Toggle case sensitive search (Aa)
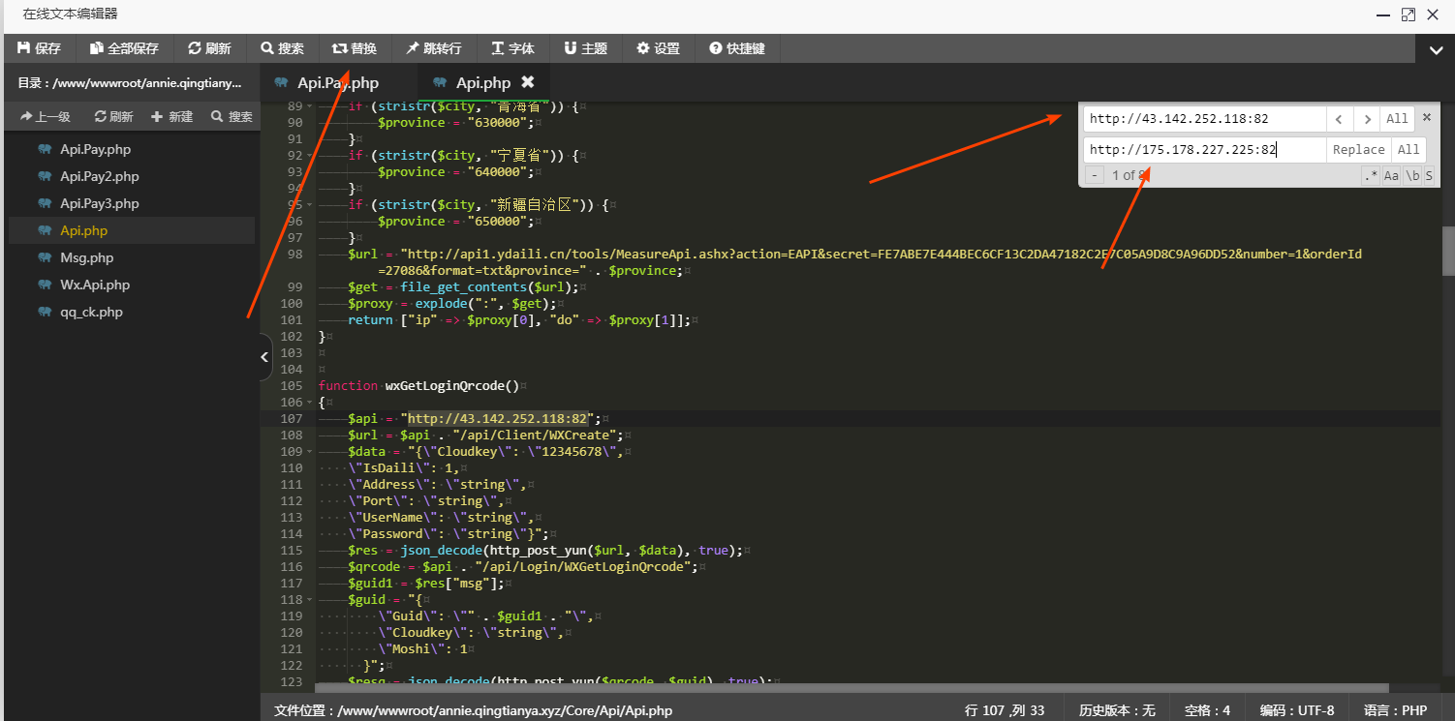Screen dimensions: 1455x721 [x=1391, y=175]
